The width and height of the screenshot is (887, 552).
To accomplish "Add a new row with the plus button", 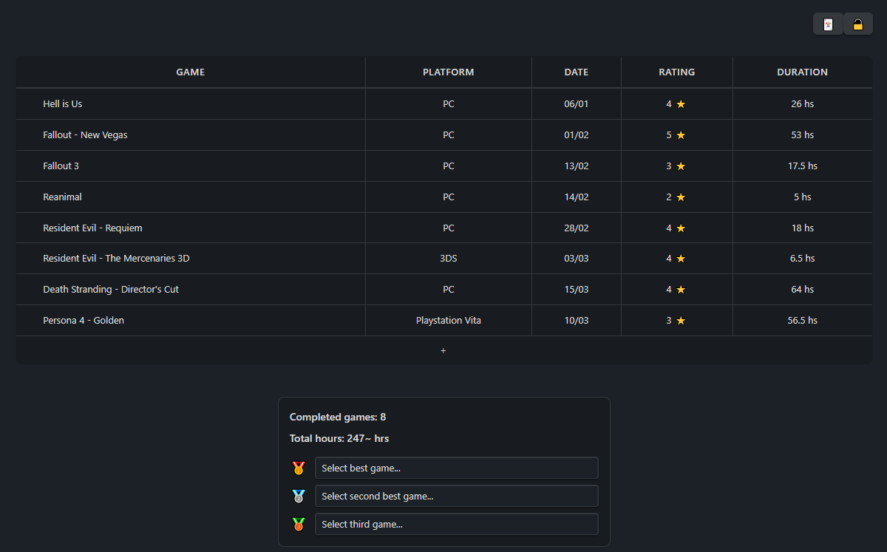I will (443, 350).
